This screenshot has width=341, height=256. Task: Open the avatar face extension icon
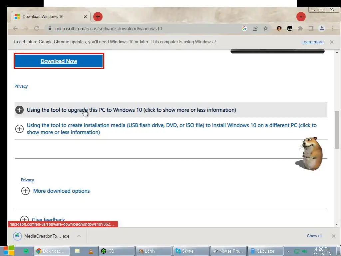tap(279, 29)
